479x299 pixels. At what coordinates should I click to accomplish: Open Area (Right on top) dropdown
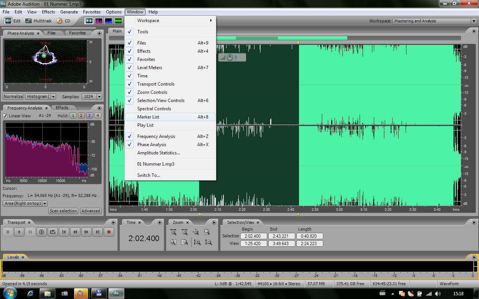(x=25, y=203)
